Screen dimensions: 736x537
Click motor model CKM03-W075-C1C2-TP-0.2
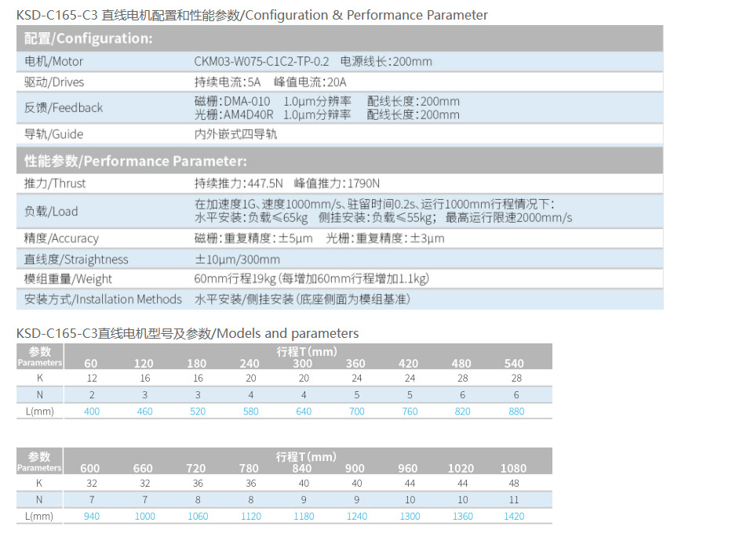pos(261,61)
